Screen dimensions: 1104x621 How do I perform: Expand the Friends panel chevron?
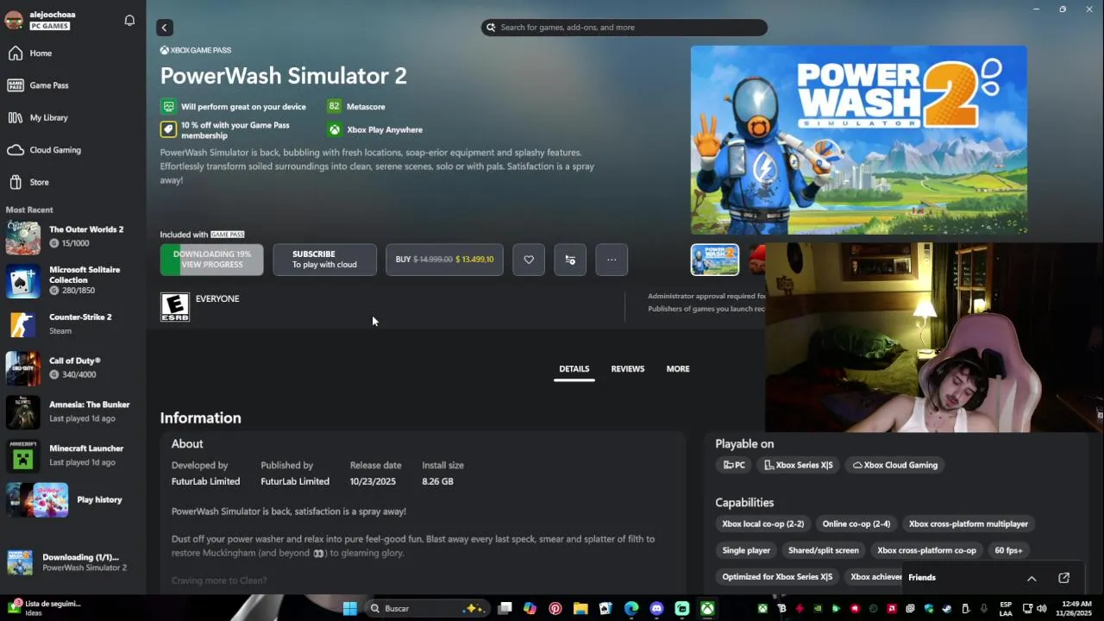coord(1032,578)
